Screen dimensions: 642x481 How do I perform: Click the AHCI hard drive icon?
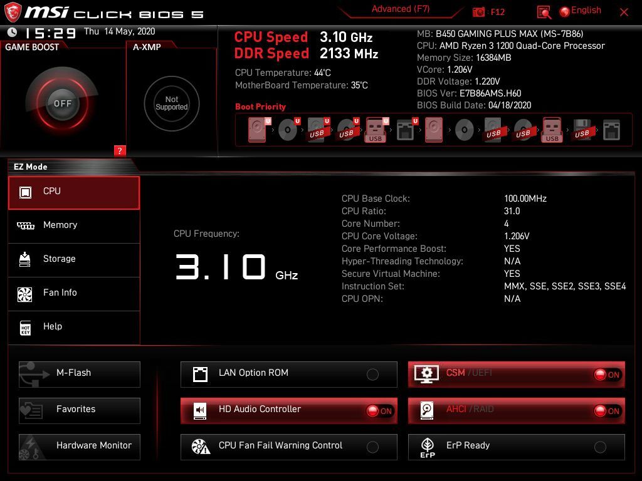(x=426, y=410)
